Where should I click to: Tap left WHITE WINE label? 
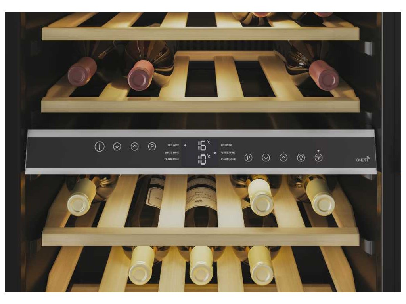pos(172,152)
